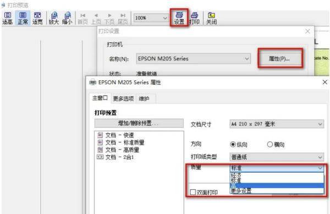Click the 关闭 close preview toolbar icon
The image size is (330, 214).
[x=211, y=18]
